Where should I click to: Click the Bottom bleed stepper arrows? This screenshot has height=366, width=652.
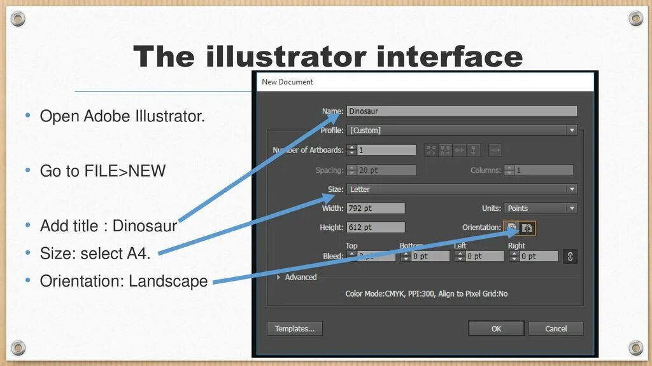tap(406, 257)
